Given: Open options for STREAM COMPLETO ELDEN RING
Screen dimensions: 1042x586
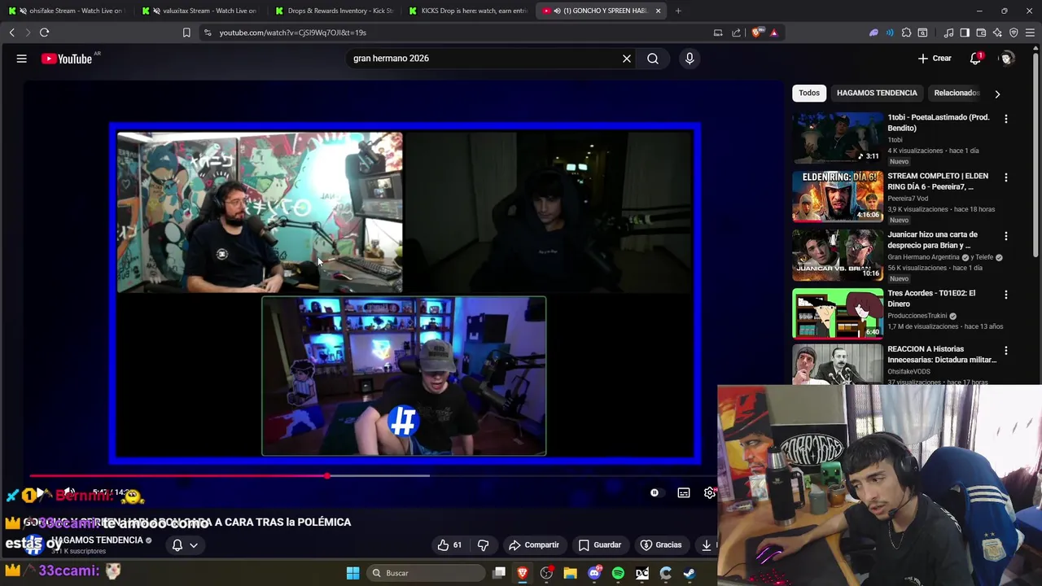Looking at the screenshot, I should pos(1006,177).
